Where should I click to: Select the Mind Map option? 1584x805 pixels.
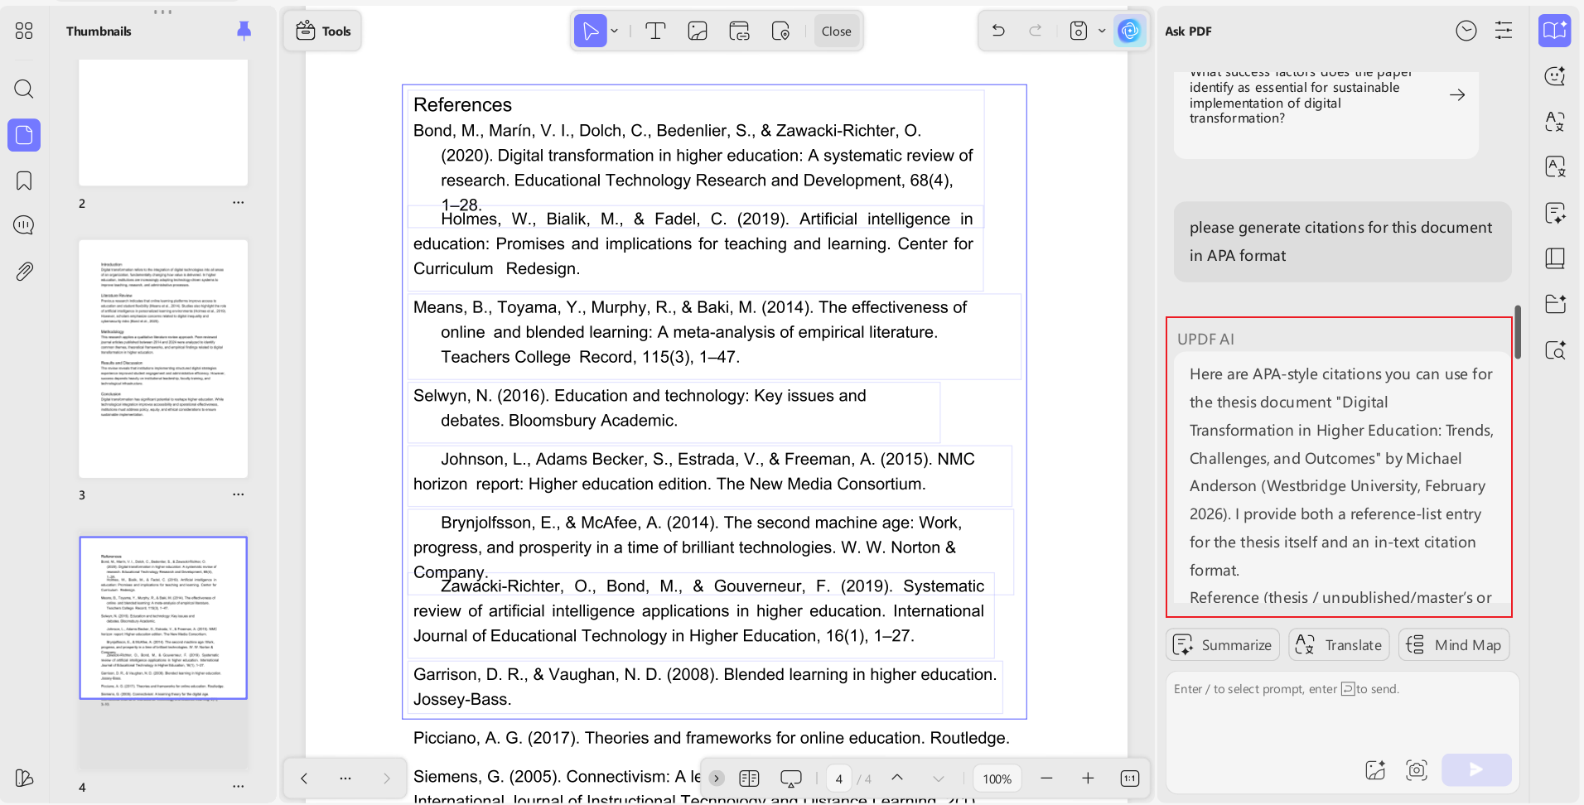pyautogui.click(x=1454, y=645)
